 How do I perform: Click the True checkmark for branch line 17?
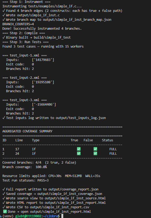[x=79, y=149]
